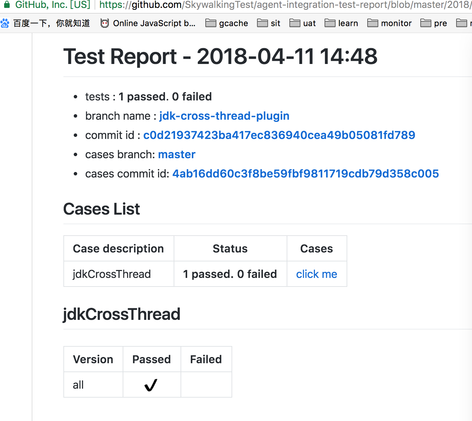Click the jdkCrossThread section heading
The width and height of the screenshot is (472, 421).
122,314
